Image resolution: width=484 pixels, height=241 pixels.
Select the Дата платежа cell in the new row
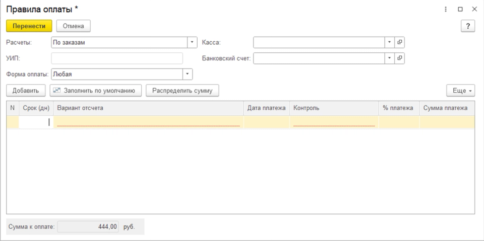(267, 122)
